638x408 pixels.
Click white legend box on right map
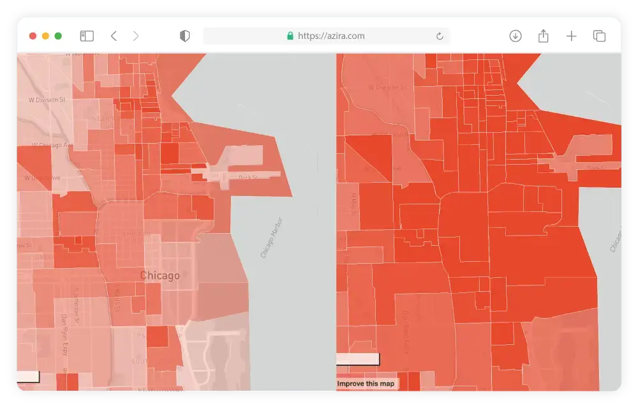tap(357, 359)
